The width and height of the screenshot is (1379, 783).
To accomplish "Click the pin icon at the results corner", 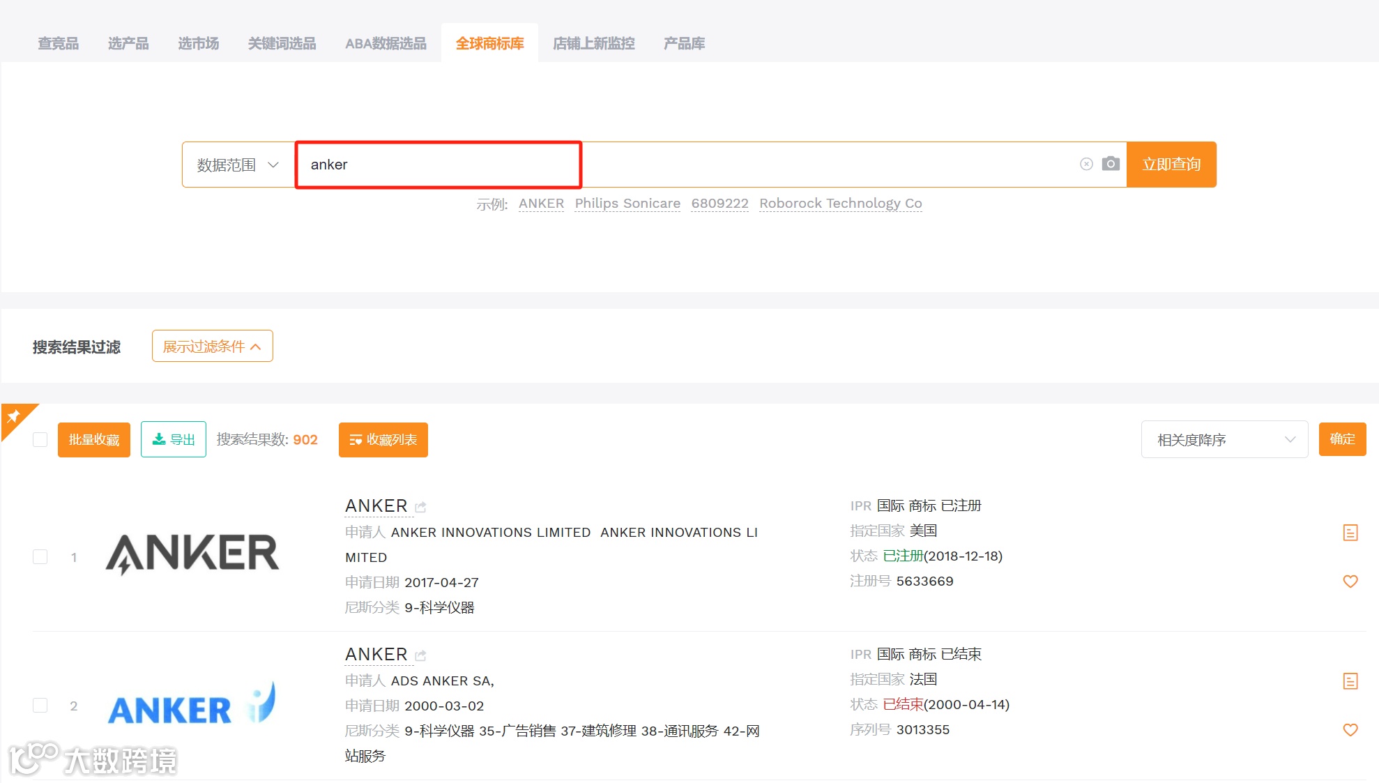I will pos(13,417).
